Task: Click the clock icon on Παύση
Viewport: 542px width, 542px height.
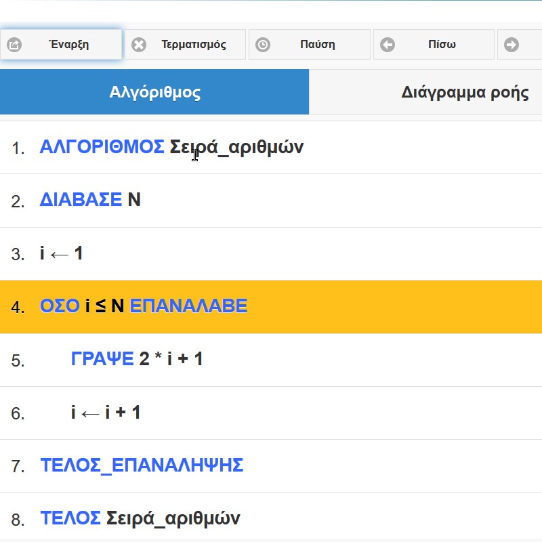Action: 263,45
